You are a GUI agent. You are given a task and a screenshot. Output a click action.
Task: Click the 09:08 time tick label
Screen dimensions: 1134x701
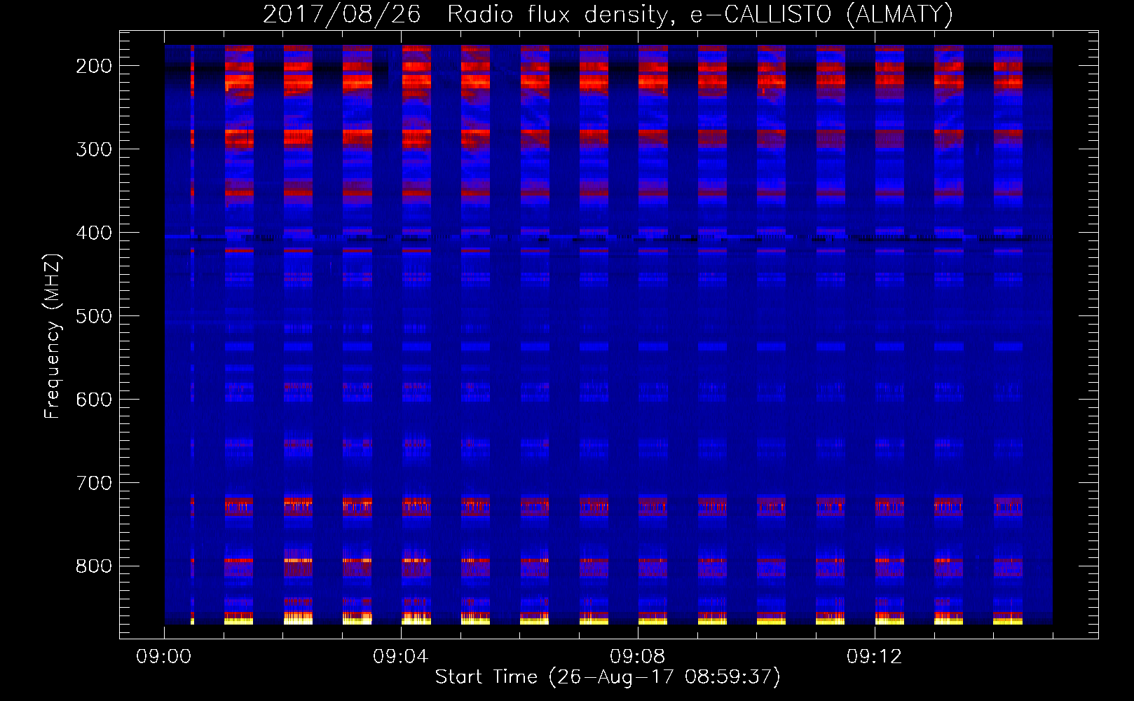click(638, 657)
